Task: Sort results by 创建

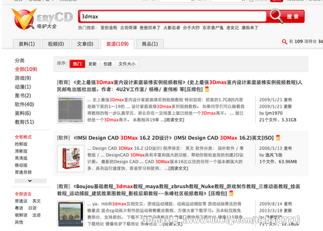Action: 108,64
